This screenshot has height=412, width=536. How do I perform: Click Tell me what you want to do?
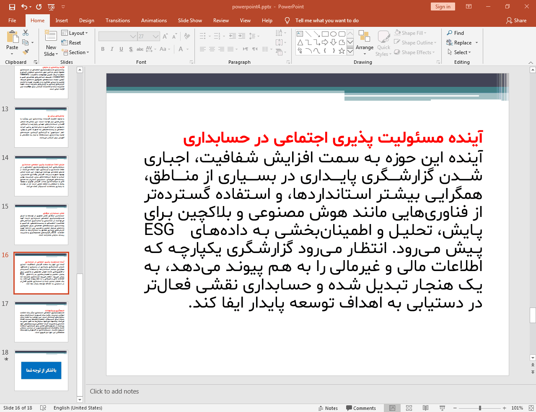(x=327, y=21)
